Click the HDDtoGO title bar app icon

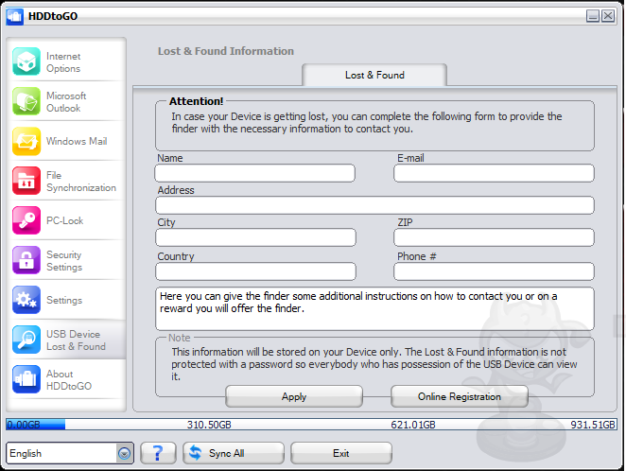coord(15,16)
